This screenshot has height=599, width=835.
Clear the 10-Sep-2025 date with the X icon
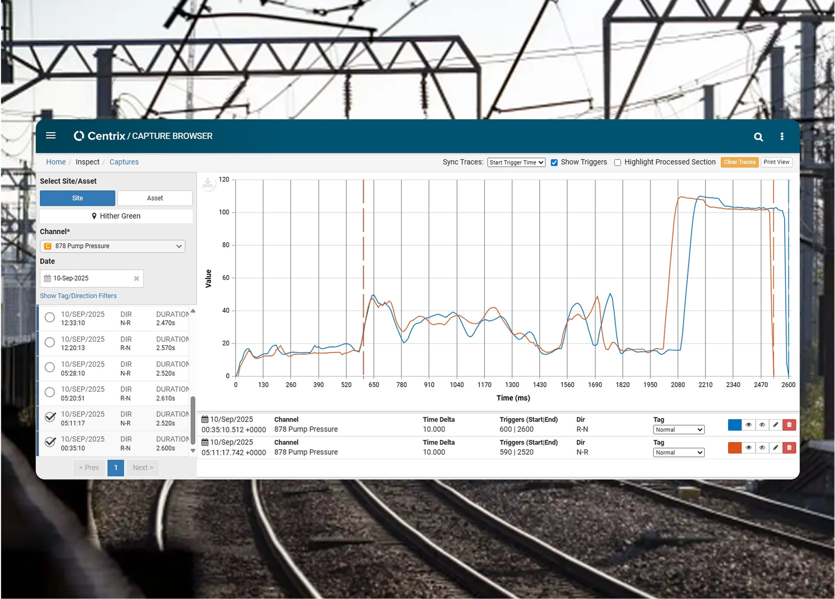(137, 278)
